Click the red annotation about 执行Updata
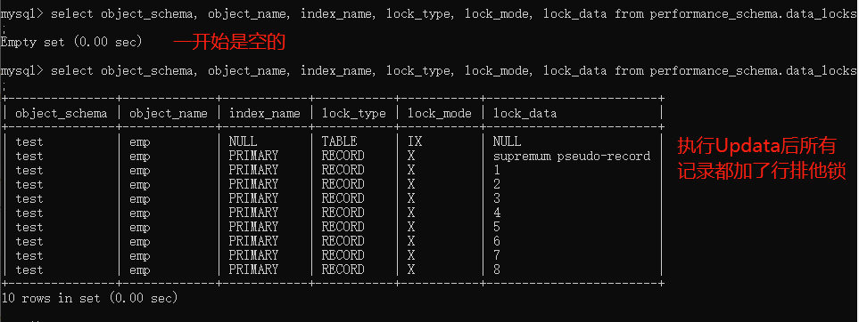 point(762,159)
